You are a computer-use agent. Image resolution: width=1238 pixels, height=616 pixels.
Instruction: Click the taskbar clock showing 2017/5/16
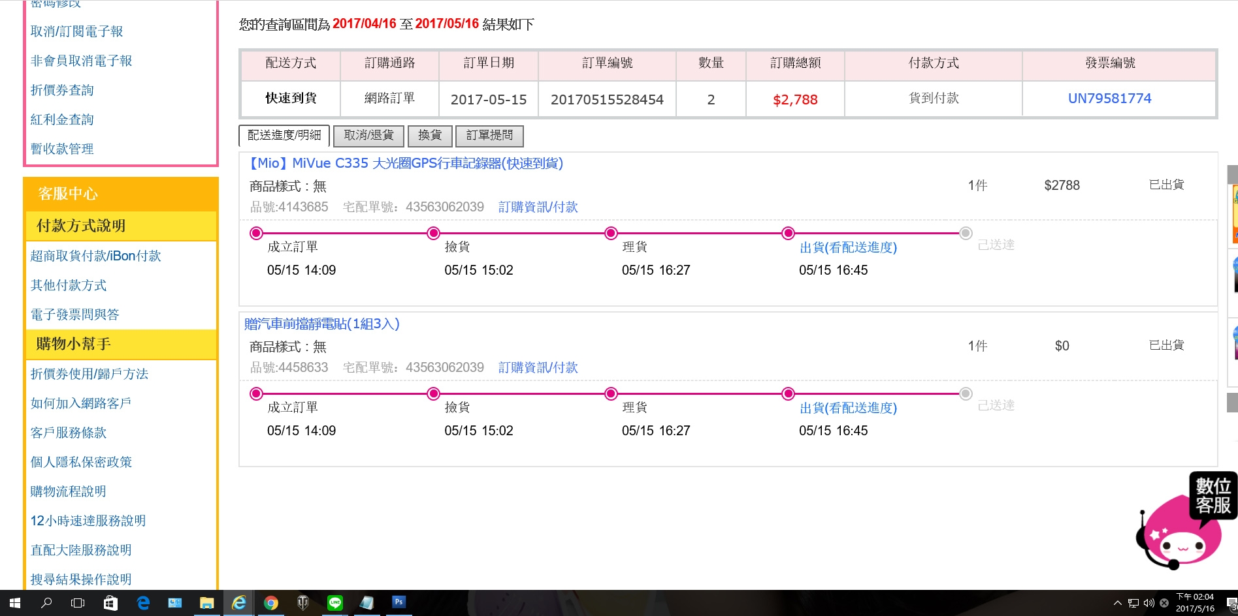click(1195, 603)
